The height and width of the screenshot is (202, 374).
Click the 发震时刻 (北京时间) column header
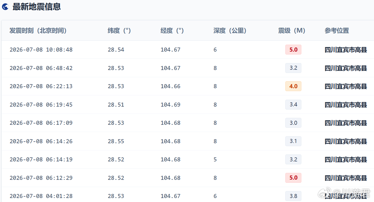point(38,31)
